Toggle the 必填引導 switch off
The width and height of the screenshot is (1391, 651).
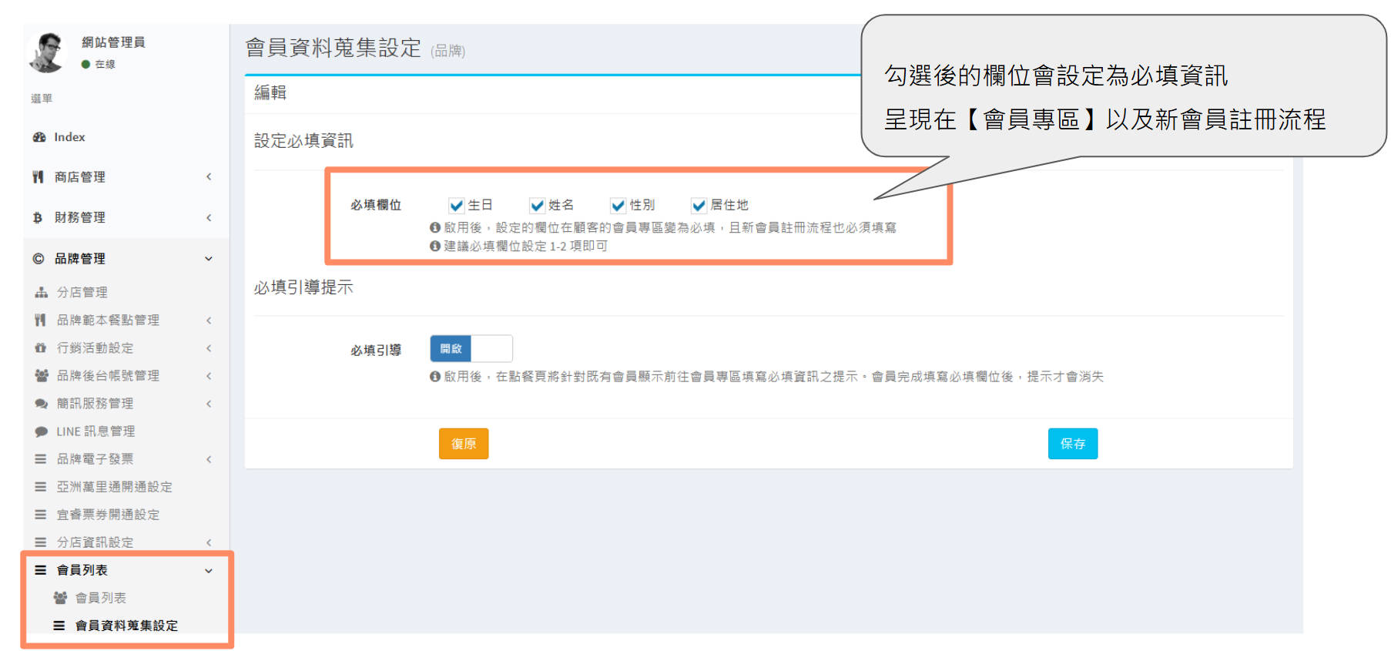pyautogui.click(x=471, y=349)
